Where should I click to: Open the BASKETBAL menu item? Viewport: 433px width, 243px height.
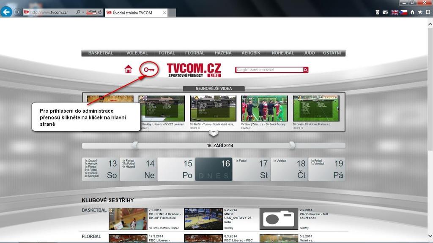pos(101,53)
